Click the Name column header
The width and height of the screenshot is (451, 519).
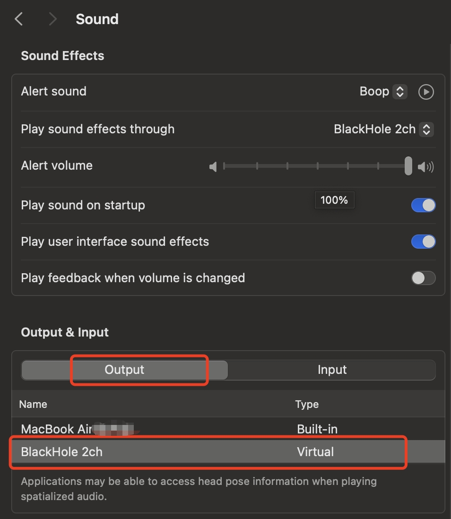point(33,404)
